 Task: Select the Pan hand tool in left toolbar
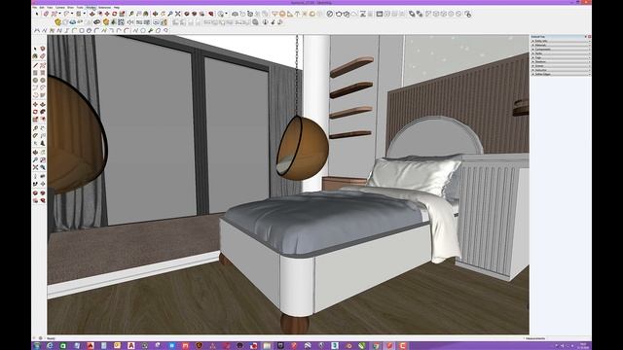click(x=43, y=153)
